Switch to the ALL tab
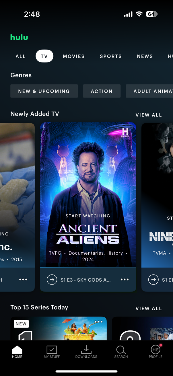173x376 pixels. [x=21, y=56]
